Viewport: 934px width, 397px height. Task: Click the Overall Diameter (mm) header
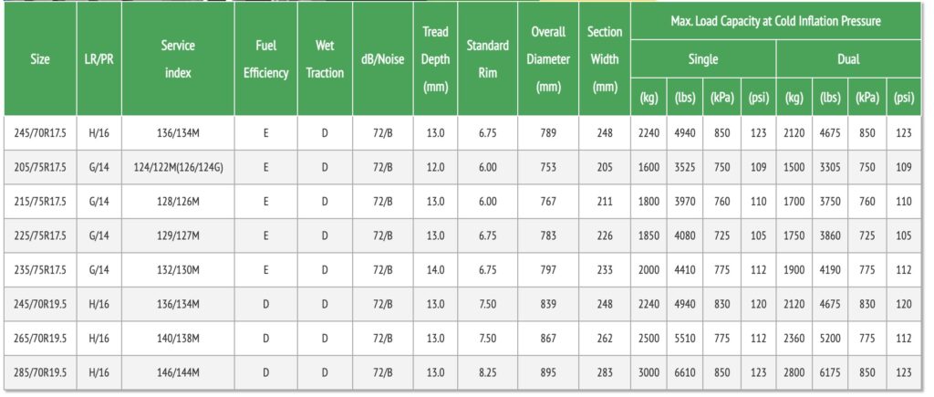point(548,59)
